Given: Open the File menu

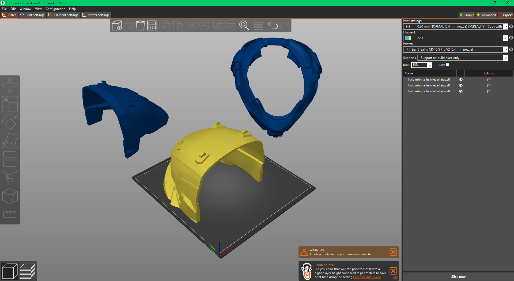Looking at the screenshot, I should pos(4,9).
